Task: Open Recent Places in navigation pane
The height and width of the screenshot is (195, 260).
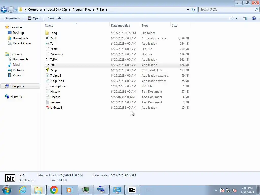Action: click(22, 43)
